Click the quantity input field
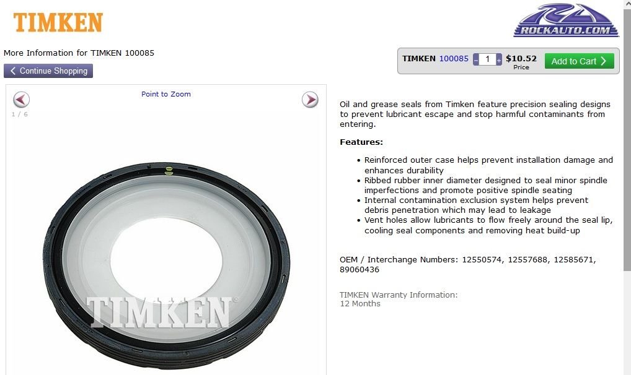This screenshot has width=631, height=375. (487, 59)
